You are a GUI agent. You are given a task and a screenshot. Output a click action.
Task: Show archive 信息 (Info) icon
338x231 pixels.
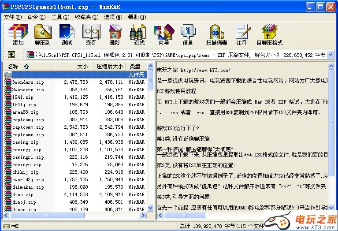pyautogui.click(x=188, y=34)
